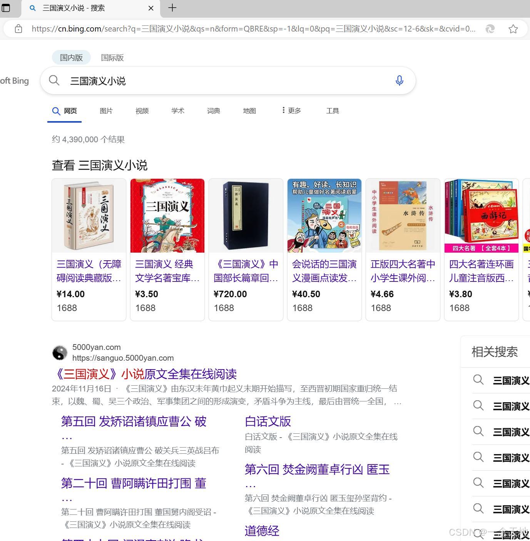This screenshot has height=541, width=530.
Task: Switch to 国内版
Action: pyautogui.click(x=72, y=58)
